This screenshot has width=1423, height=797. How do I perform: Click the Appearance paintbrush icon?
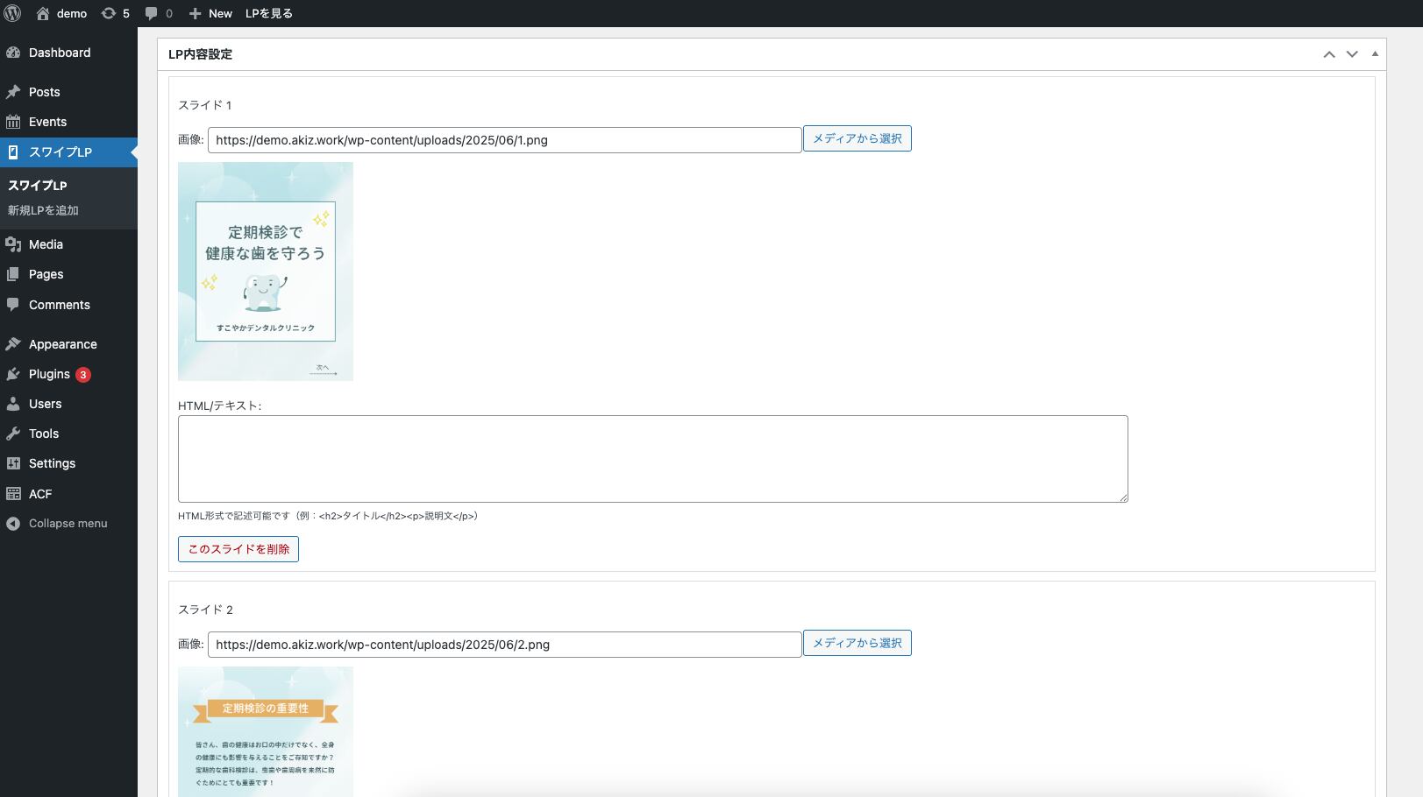pyautogui.click(x=13, y=344)
